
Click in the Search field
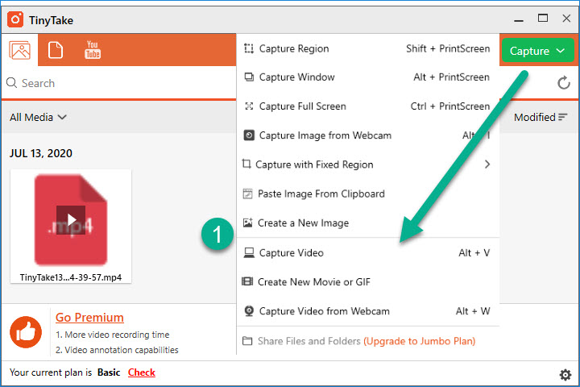[121, 83]
